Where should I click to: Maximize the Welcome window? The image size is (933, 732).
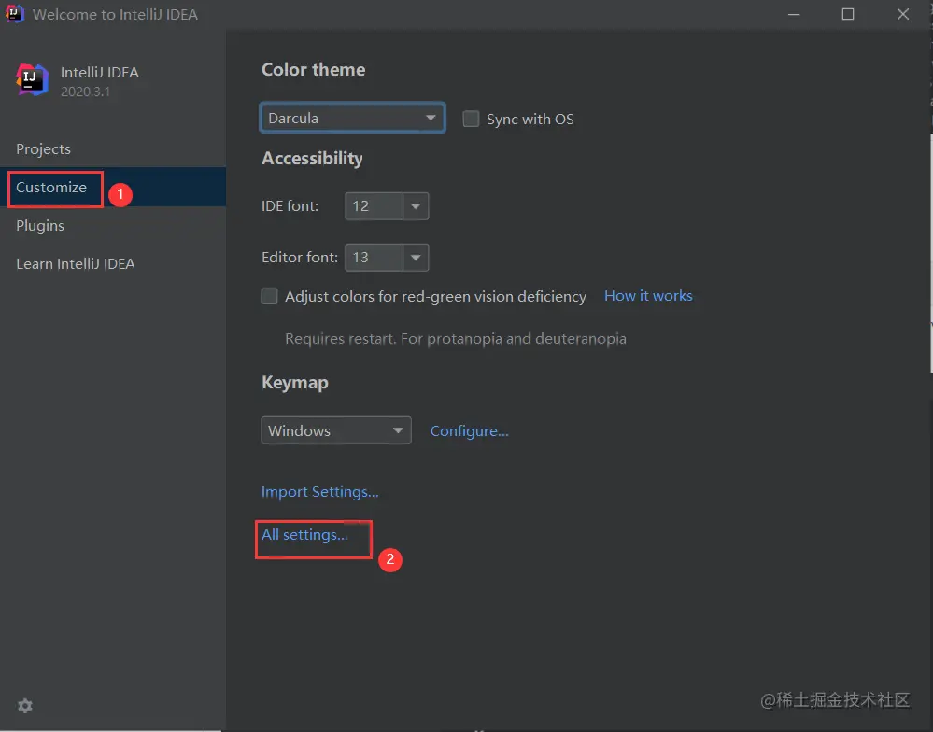[848, 14]
